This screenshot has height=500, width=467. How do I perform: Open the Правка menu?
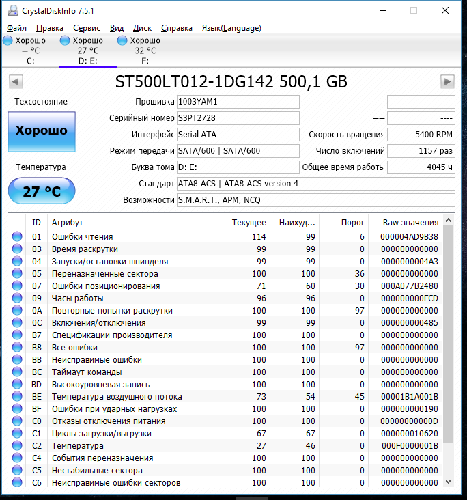(50, 28)
